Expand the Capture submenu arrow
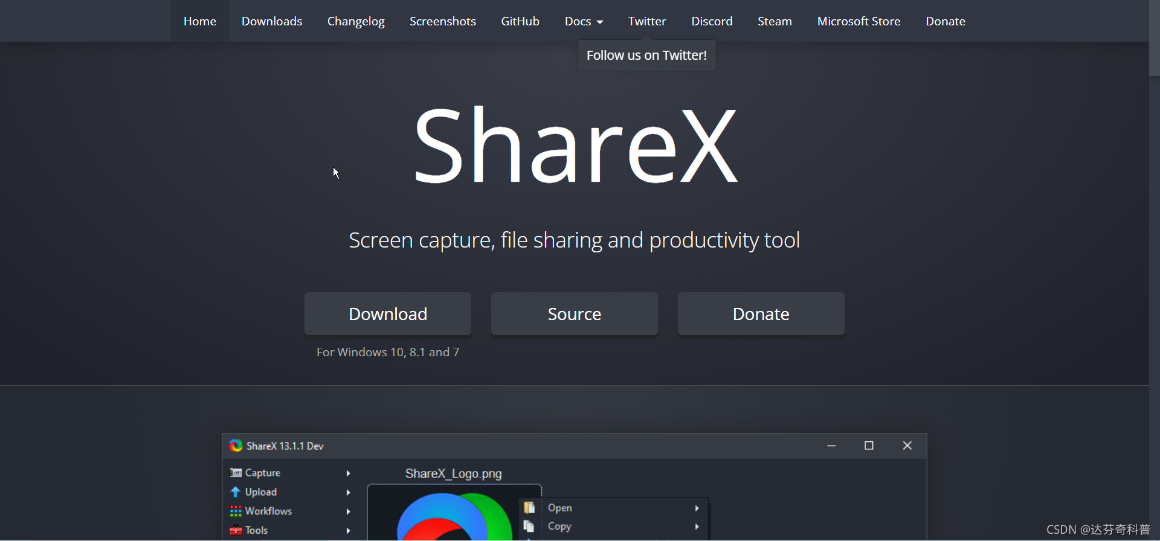Image resolution: width=1160 pixels, height=541 pixels. coord(348,473)
